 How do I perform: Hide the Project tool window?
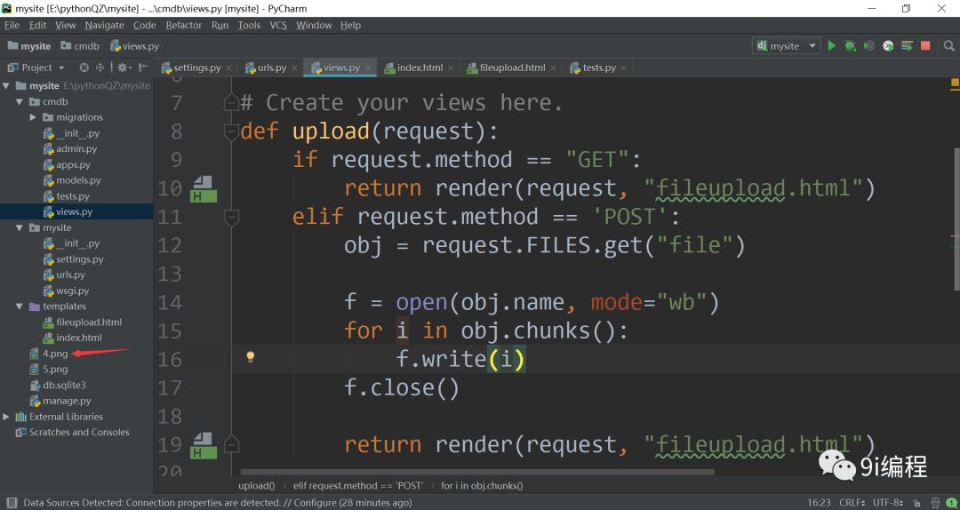click(x=143, y=68)
